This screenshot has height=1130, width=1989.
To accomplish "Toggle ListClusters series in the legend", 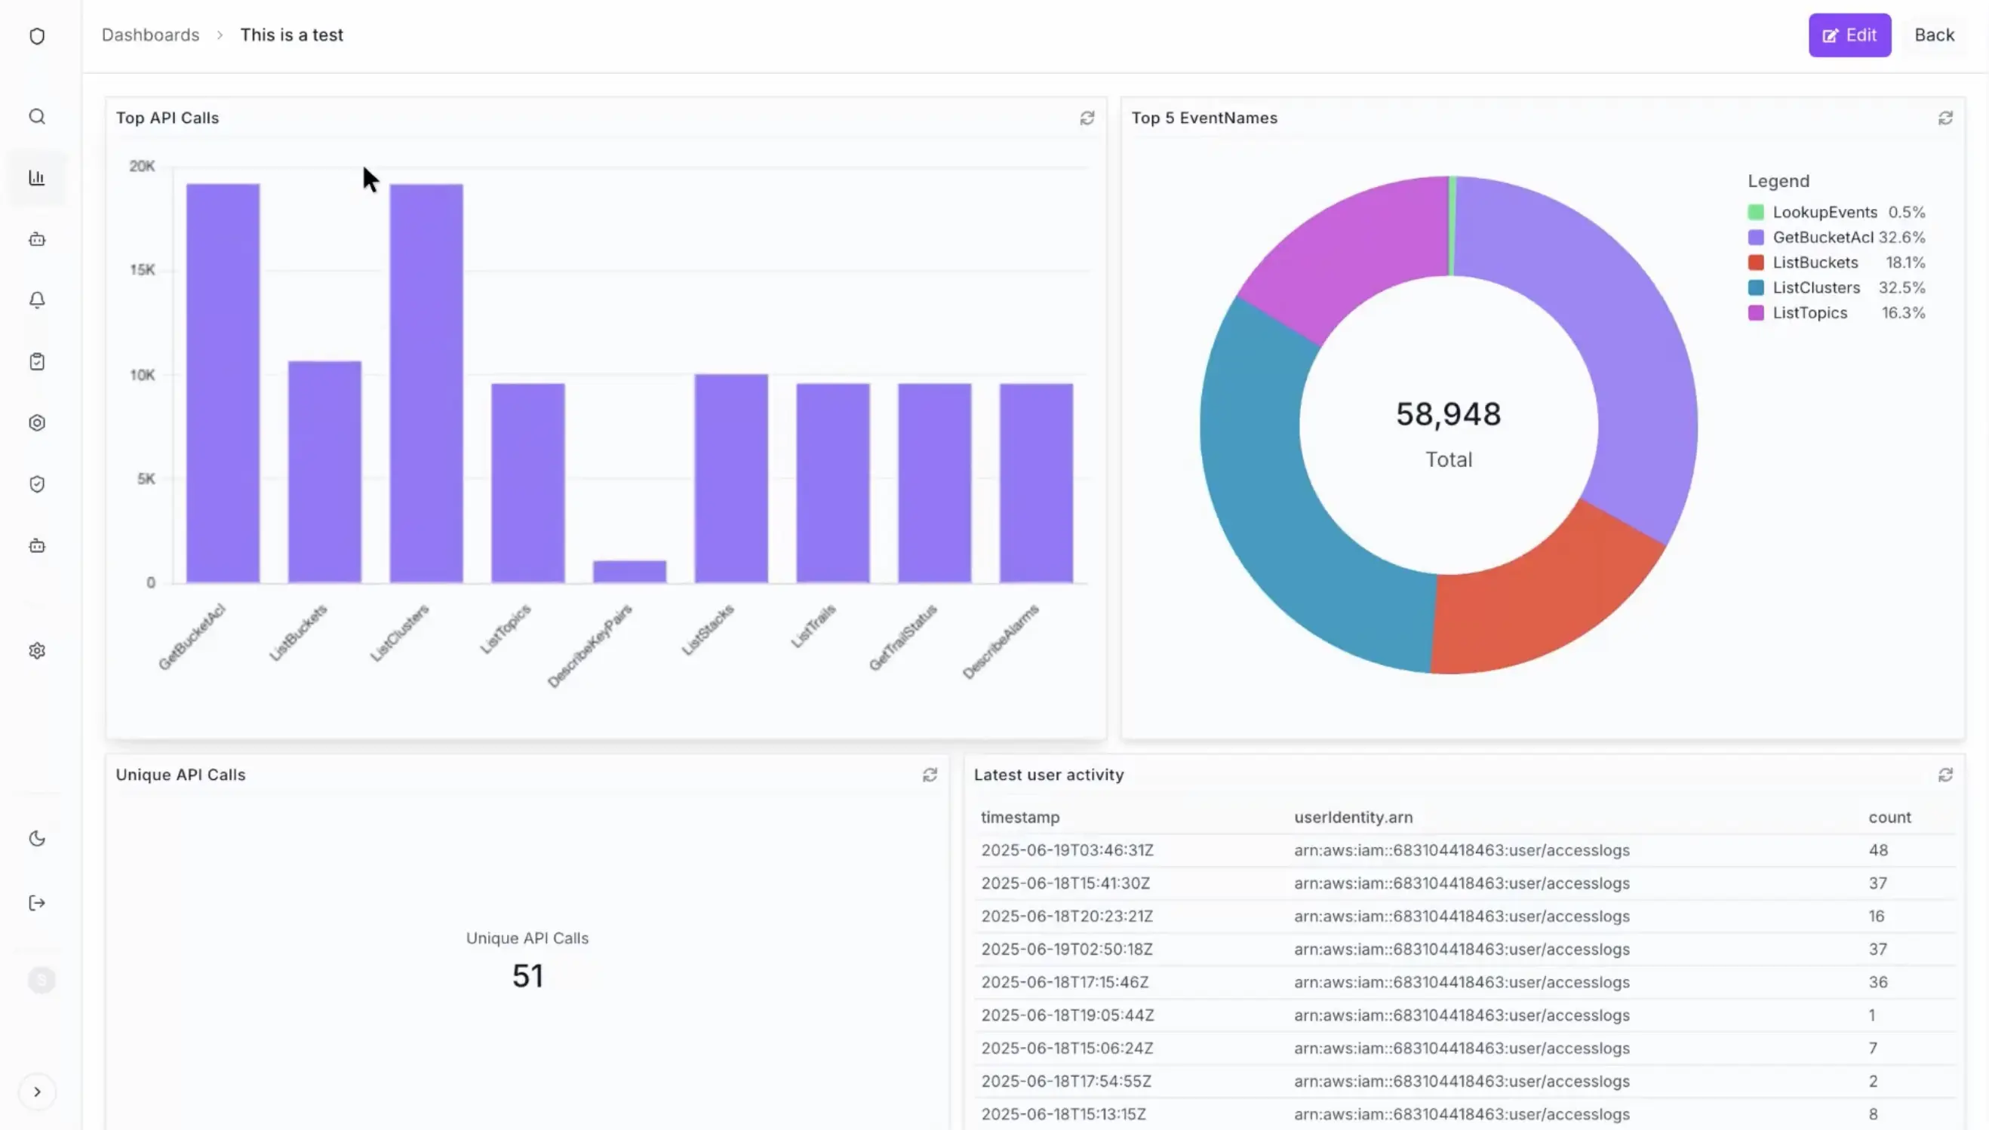I will (1817, 287).
